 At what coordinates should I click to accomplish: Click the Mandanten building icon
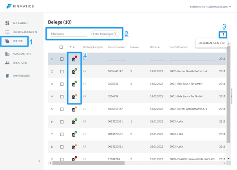pyautogui.click(x=7, y=54)
